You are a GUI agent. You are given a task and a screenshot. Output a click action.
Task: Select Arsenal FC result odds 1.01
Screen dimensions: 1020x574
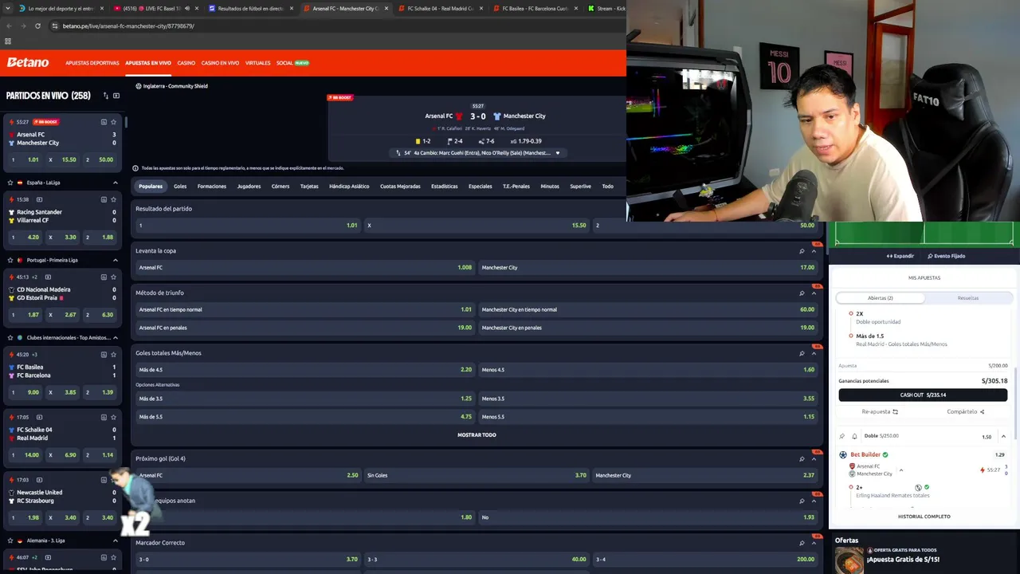click(247, 226)
